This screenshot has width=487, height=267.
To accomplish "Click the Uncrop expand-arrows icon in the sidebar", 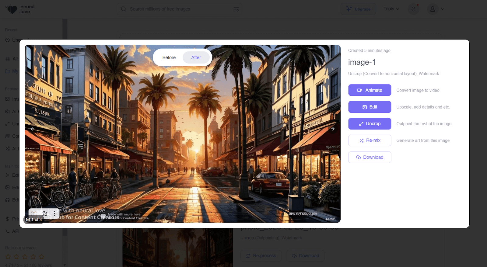I will (x=8, y=124).
